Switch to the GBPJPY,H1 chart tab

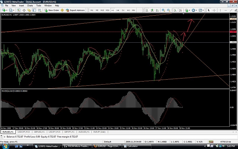point(69,132)
